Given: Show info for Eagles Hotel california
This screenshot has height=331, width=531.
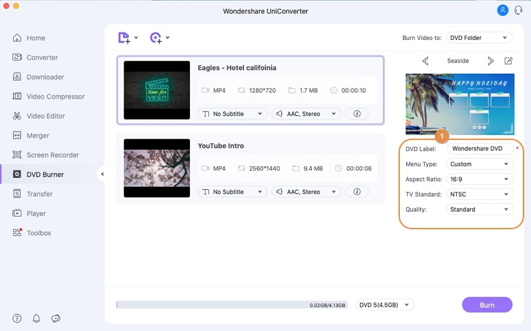Looking at the screenshot, I should pos(357,114).
